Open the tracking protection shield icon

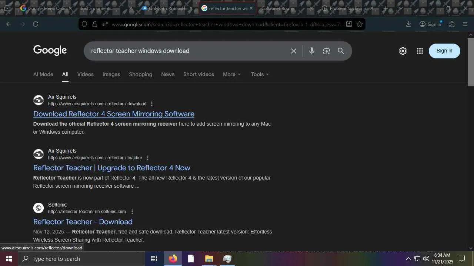point(84,24)
